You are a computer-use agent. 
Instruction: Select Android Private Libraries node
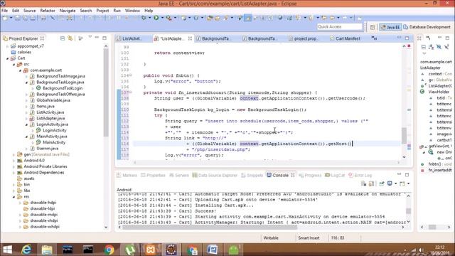[45, 166]
